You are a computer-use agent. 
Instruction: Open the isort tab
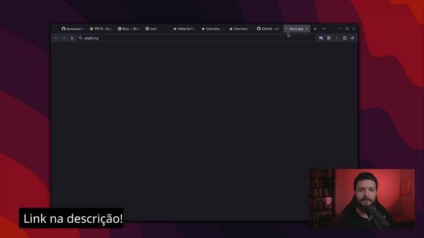[x=152, y=28]
